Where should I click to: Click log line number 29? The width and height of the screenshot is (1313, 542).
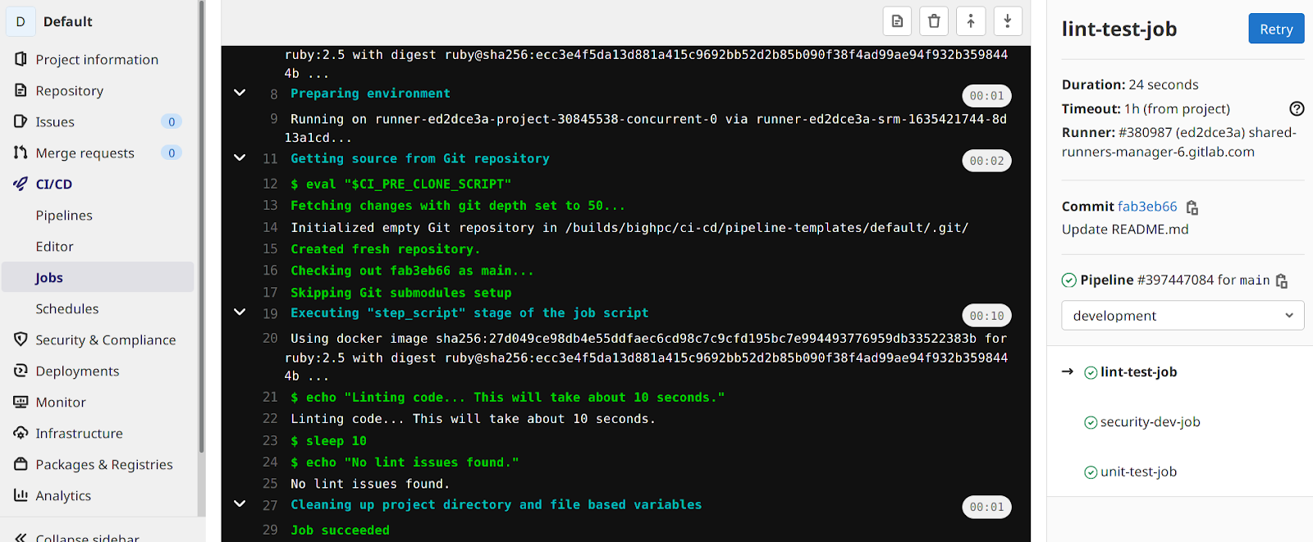[270, 530]
